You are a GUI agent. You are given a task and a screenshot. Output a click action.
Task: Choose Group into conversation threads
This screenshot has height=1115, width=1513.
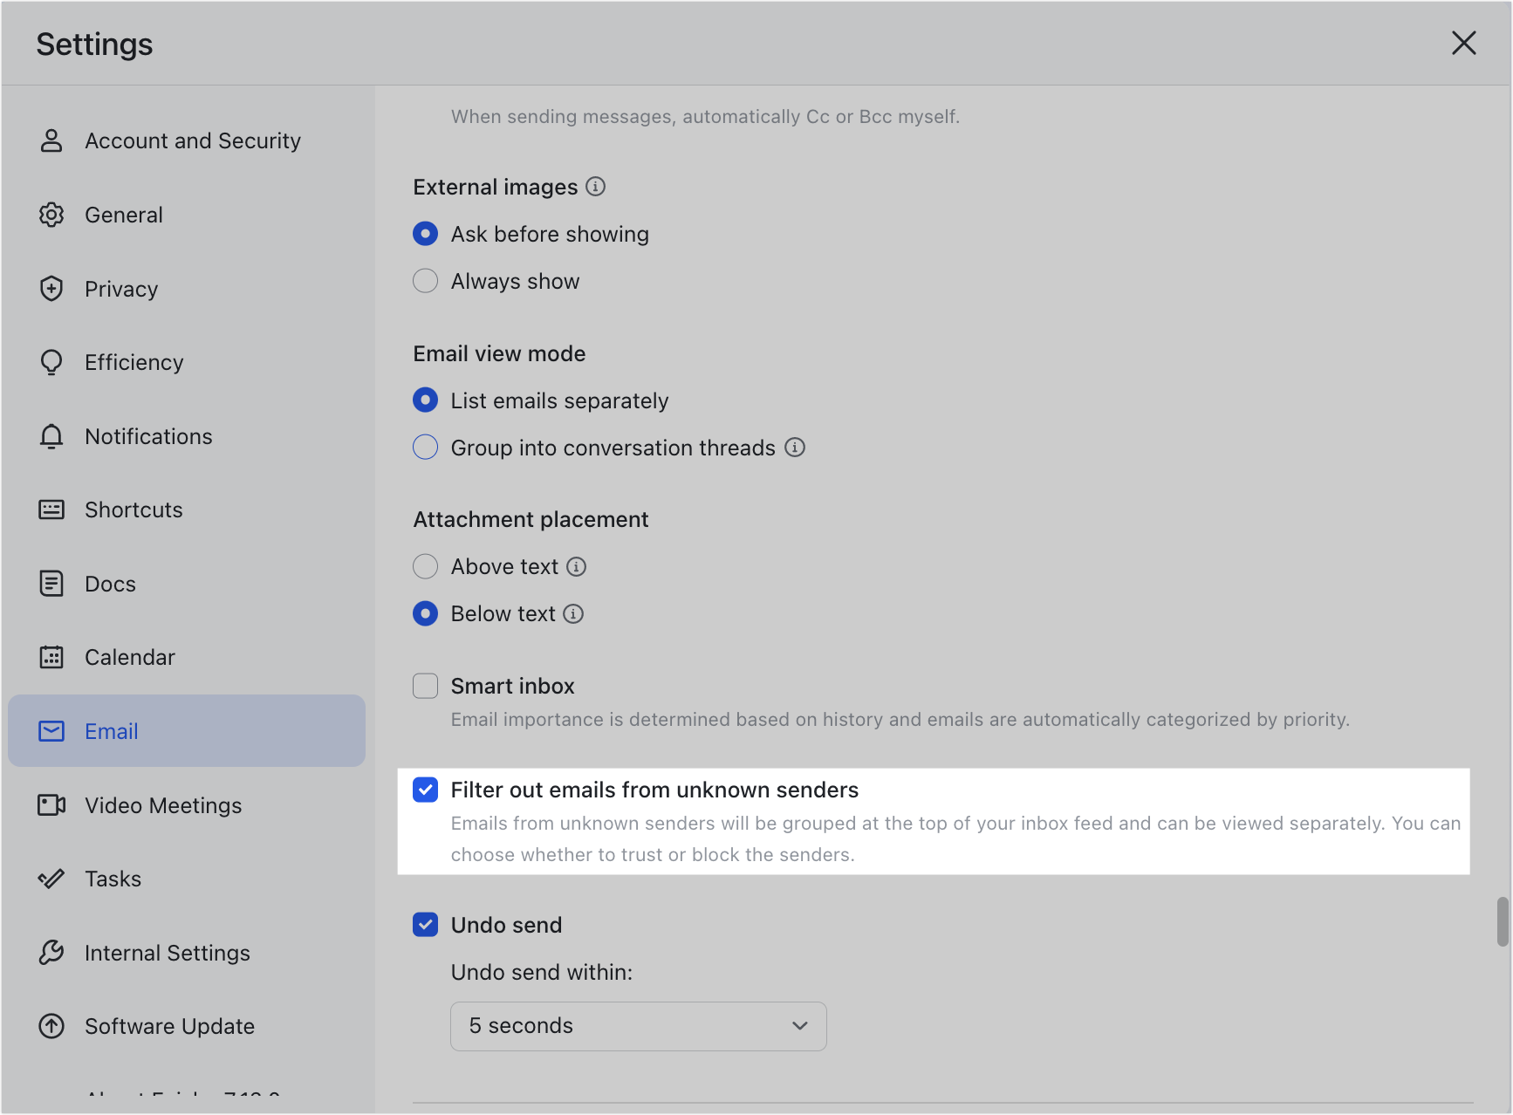point(425,447)
